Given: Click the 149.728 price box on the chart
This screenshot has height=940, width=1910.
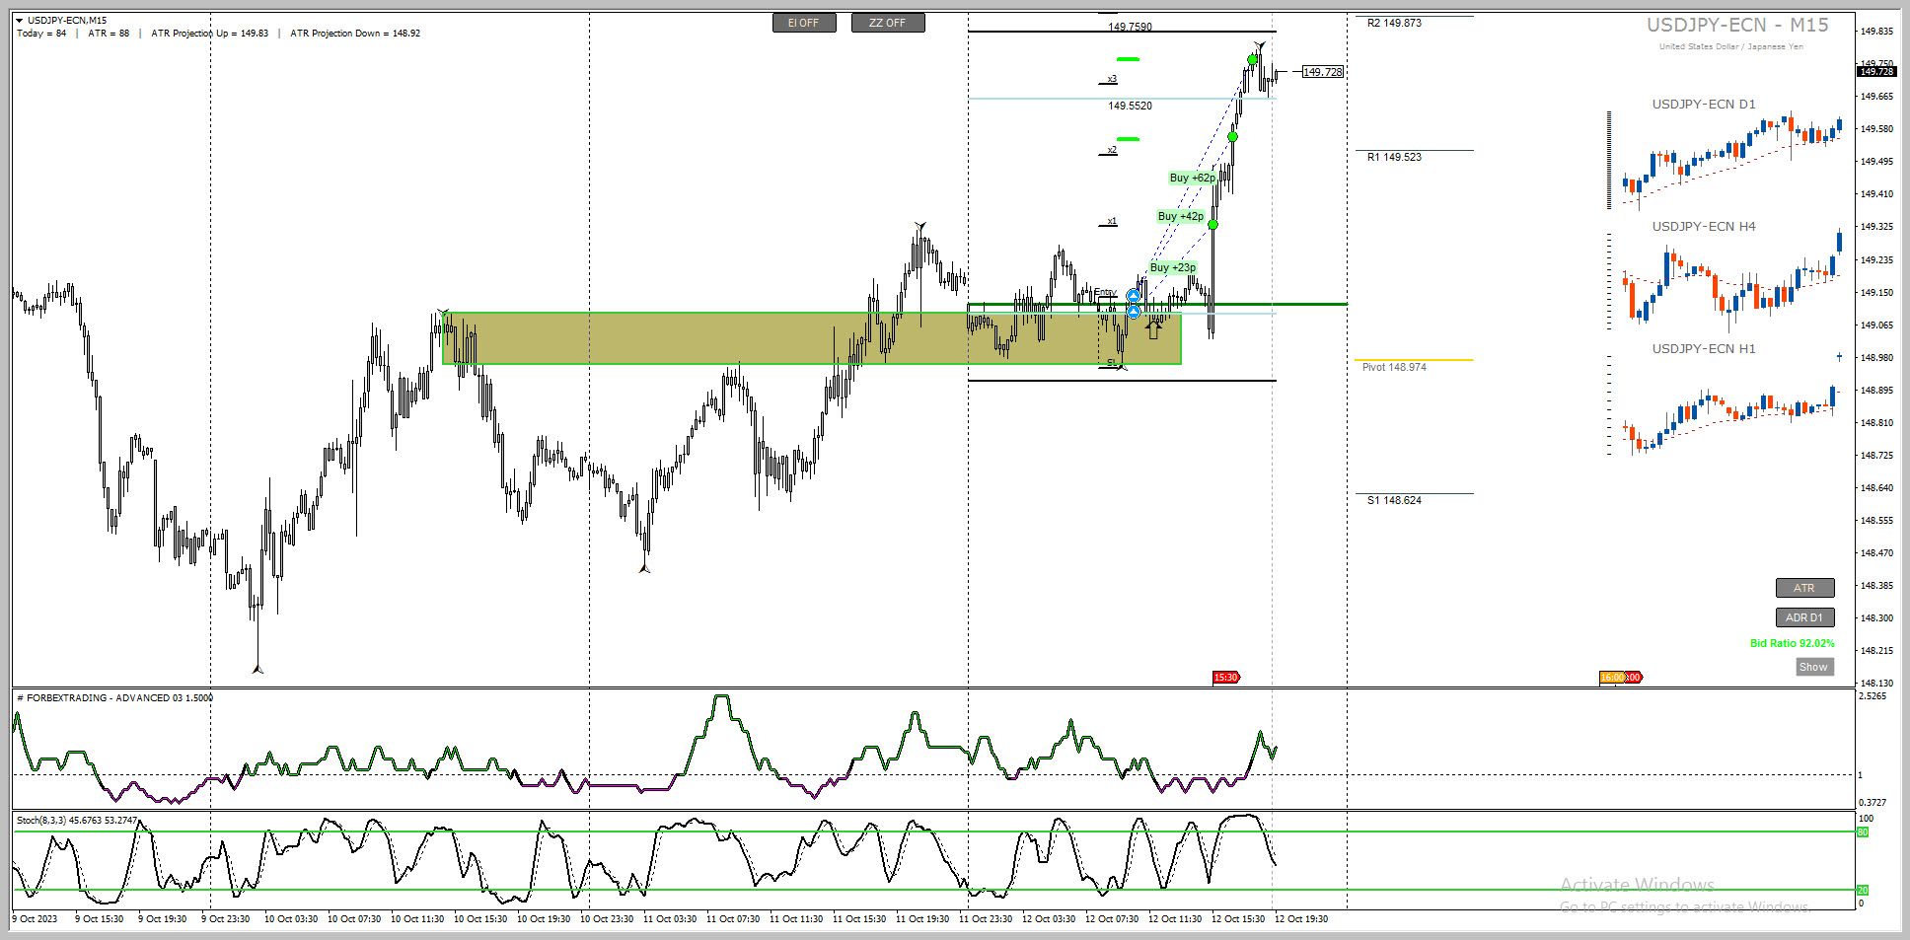Looking at the screenshot, I should 1323,72.
